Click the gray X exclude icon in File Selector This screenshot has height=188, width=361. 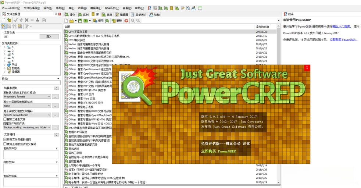pyautogui.click(x=26, y=20)
